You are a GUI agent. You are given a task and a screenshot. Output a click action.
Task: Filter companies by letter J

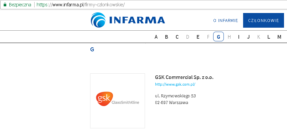click(248, 37)
